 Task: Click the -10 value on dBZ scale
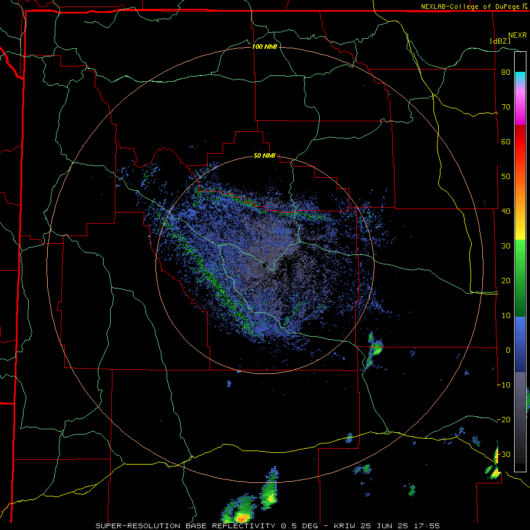click(503, 385)
